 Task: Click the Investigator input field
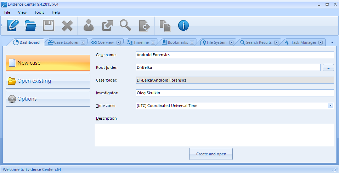[235, 93]
